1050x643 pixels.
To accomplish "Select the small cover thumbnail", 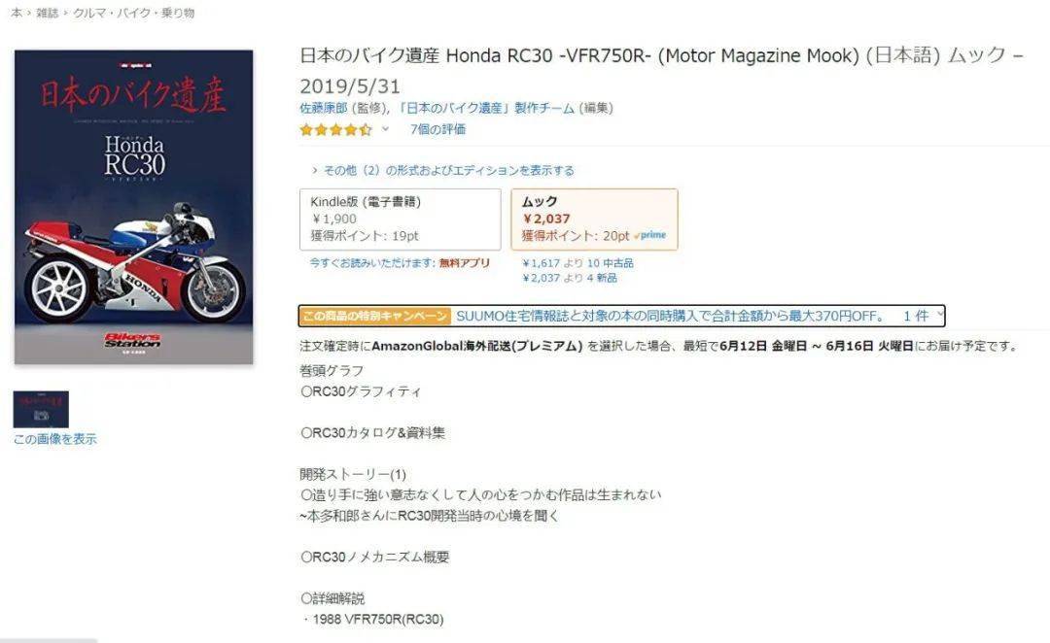I will [41, 410].
